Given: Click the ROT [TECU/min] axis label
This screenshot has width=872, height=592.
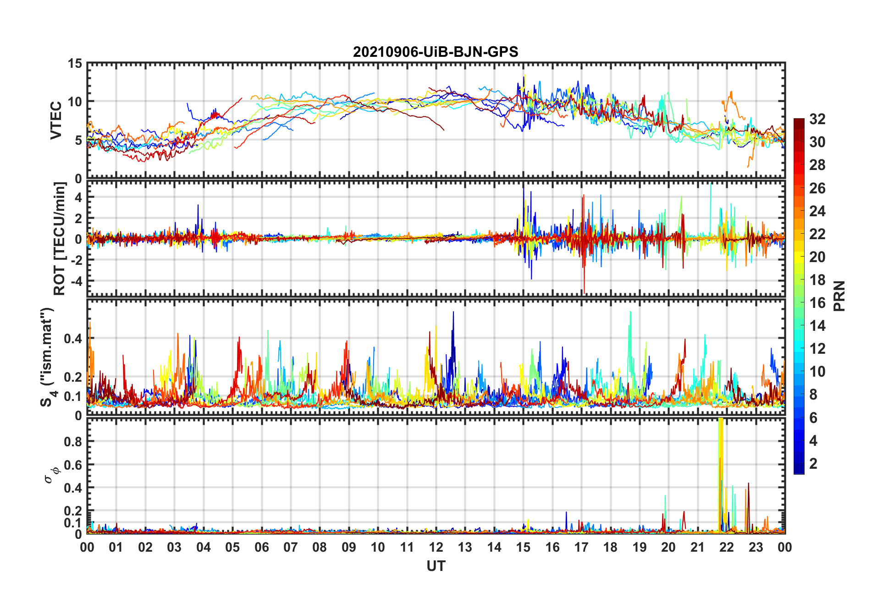Looking at the screenshot, I should (60, 239).
